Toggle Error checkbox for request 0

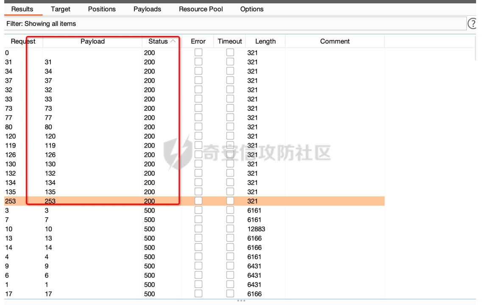(198, 53)
